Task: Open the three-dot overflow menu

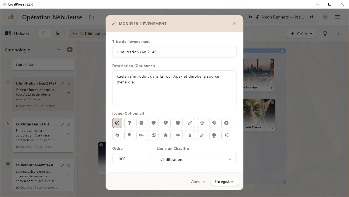Action: coord(339,33)
